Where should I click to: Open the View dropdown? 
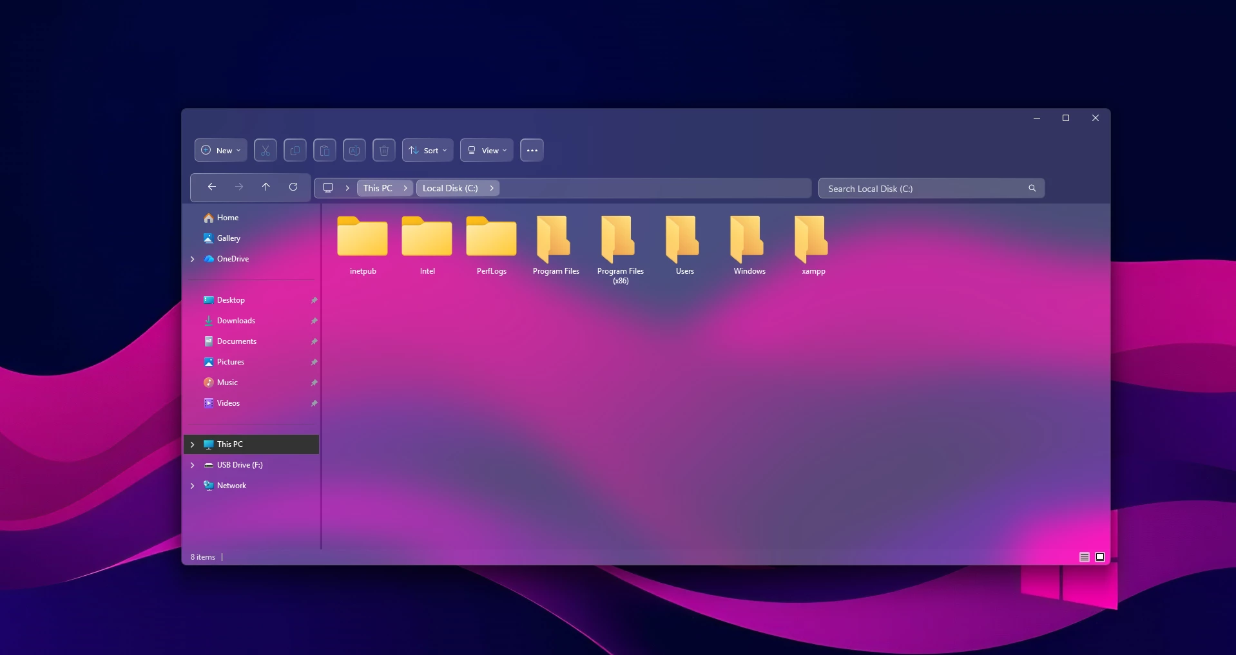pyautogui.click(x=487, y=150)
